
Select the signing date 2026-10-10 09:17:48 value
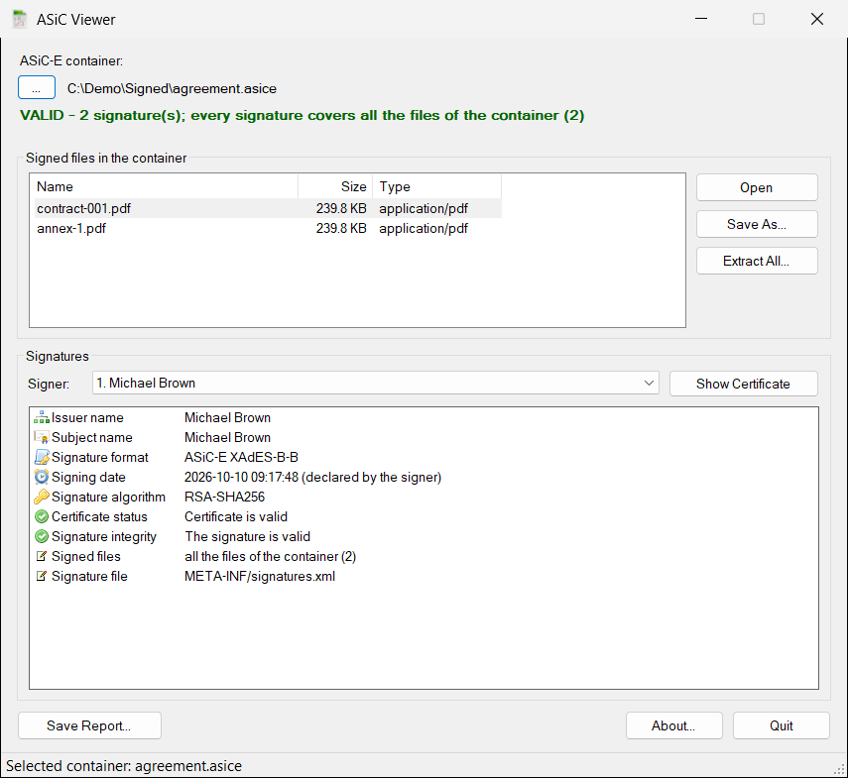tap(312, 477)
